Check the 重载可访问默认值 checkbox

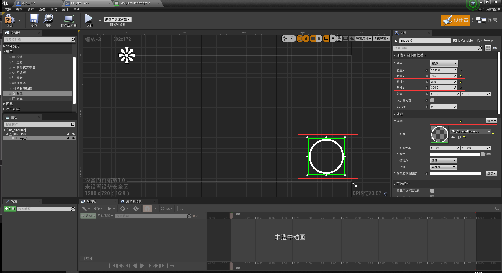click(432, 191)
